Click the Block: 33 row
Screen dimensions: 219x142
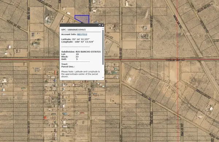pyautogui.click(x=70, y=57)
